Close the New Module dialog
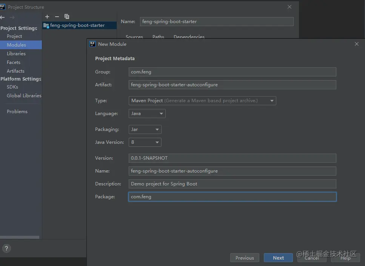This screenshot has height=266, width=365. [357, 44]
